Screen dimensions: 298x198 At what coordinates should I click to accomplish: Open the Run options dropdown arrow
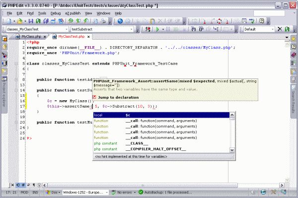pos(163,29)
